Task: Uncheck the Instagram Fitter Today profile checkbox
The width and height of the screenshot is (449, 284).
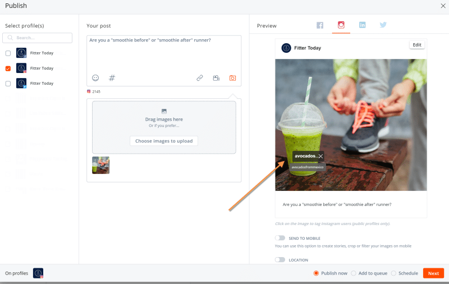Action: click(x=8, y=68)
